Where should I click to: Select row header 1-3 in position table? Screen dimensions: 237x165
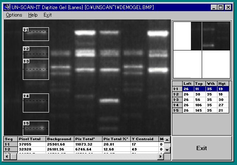pos(177,100)
